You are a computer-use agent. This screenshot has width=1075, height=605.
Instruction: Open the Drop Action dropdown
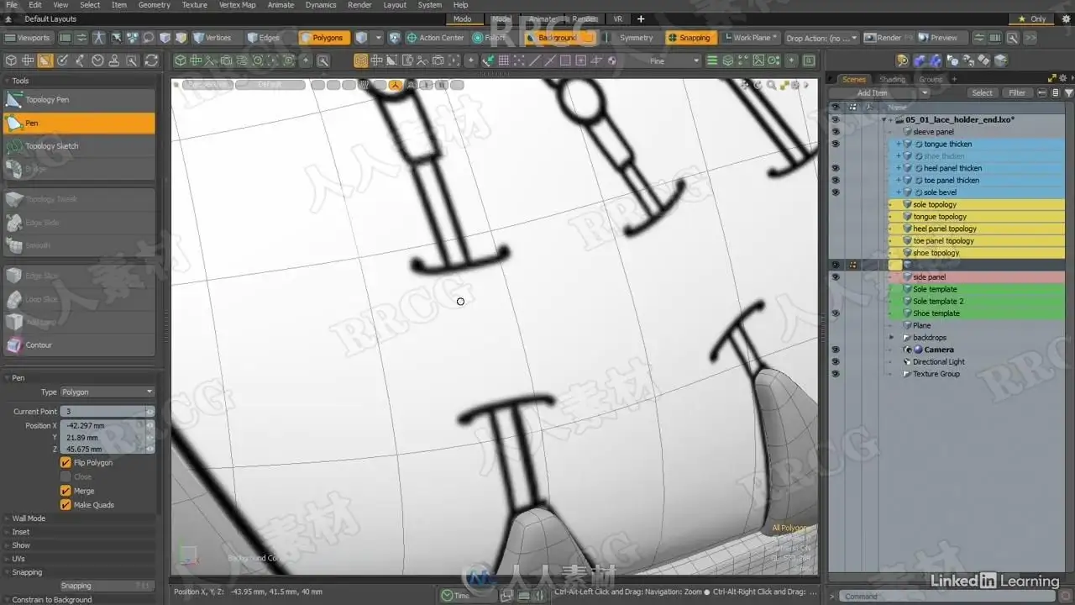822,38
